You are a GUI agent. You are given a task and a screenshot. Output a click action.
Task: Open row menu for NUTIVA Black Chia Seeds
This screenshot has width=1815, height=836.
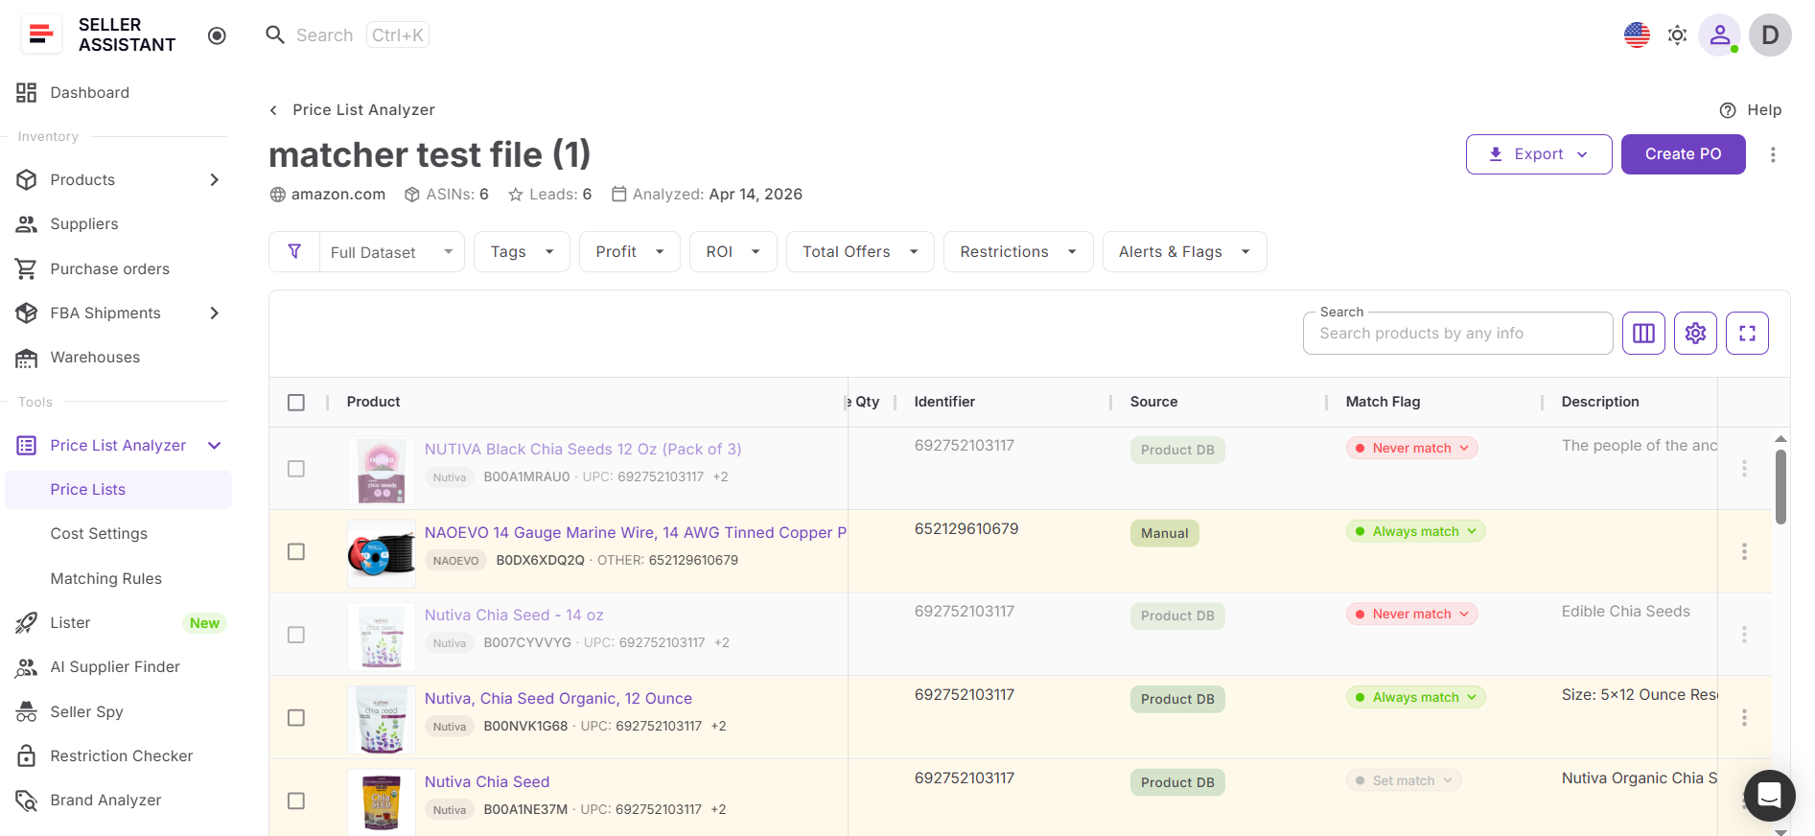pyautogui.click(x=1744, y=468)
